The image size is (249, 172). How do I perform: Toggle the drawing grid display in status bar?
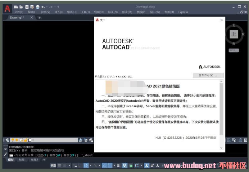coord(59,166)
